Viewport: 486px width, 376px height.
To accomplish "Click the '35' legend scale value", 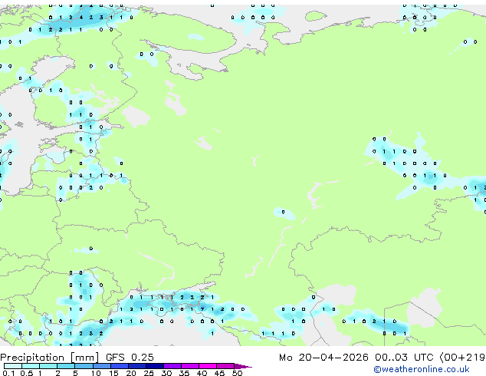I will point(184,373).
